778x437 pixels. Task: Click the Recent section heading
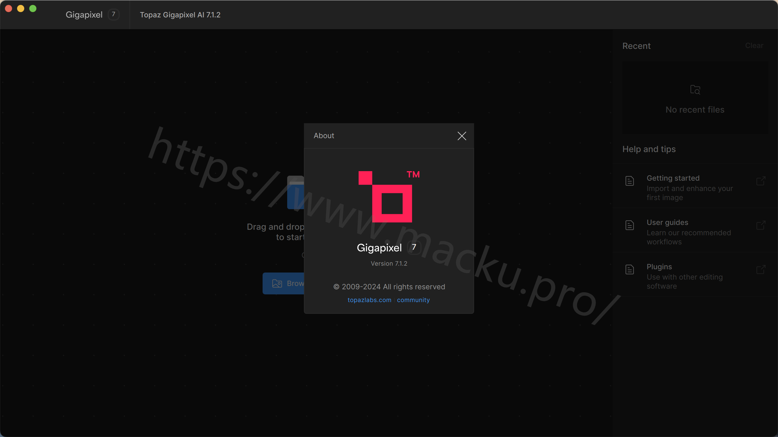[636, 46]
